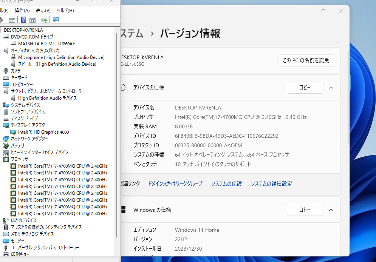The width and height of the screenshot is (376, 262).
Task: Select the ユニバーサル シリアル バス コントローラー USB icon
Action: (x=6, y=247)
